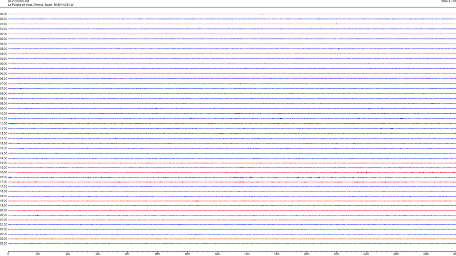This screenshot has height=256, width=456.
Task: Click the 18m tick label on axis
Action: (x=277, y=254)
